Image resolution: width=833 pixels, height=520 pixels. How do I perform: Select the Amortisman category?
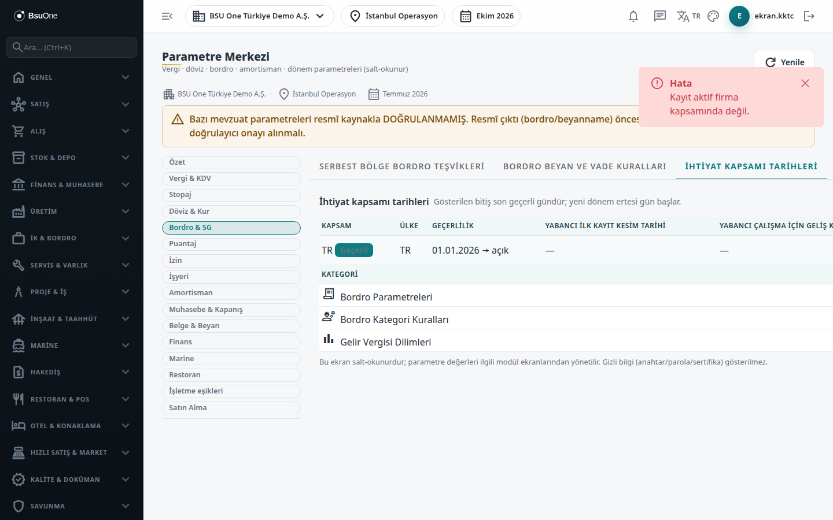pyautogui.click(x=231, y=293)
